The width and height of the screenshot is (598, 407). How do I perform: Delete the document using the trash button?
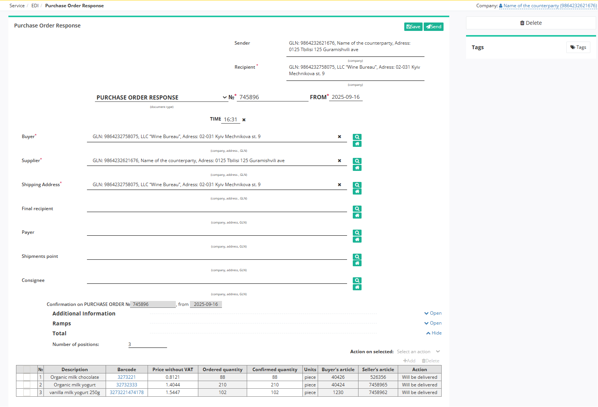531,23
